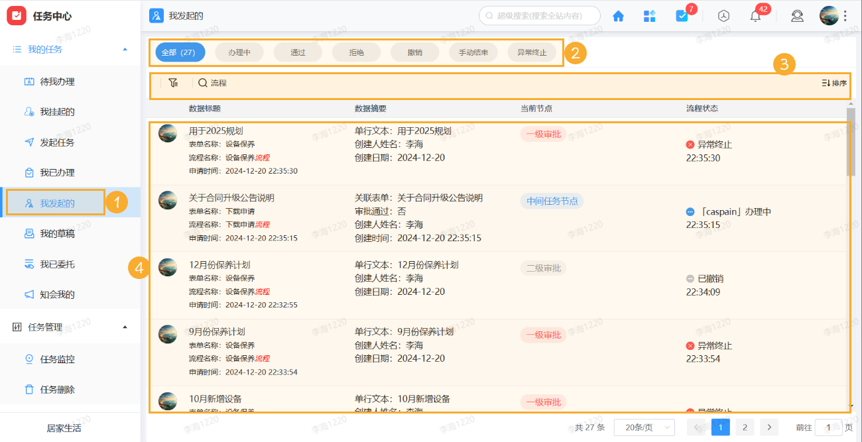Enable the 手动结束 status filter

473,52
